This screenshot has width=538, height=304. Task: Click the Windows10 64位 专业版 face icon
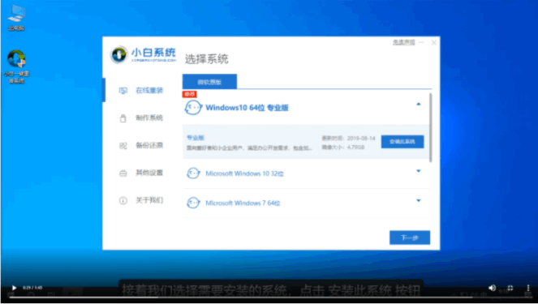(x=193, y=108)
